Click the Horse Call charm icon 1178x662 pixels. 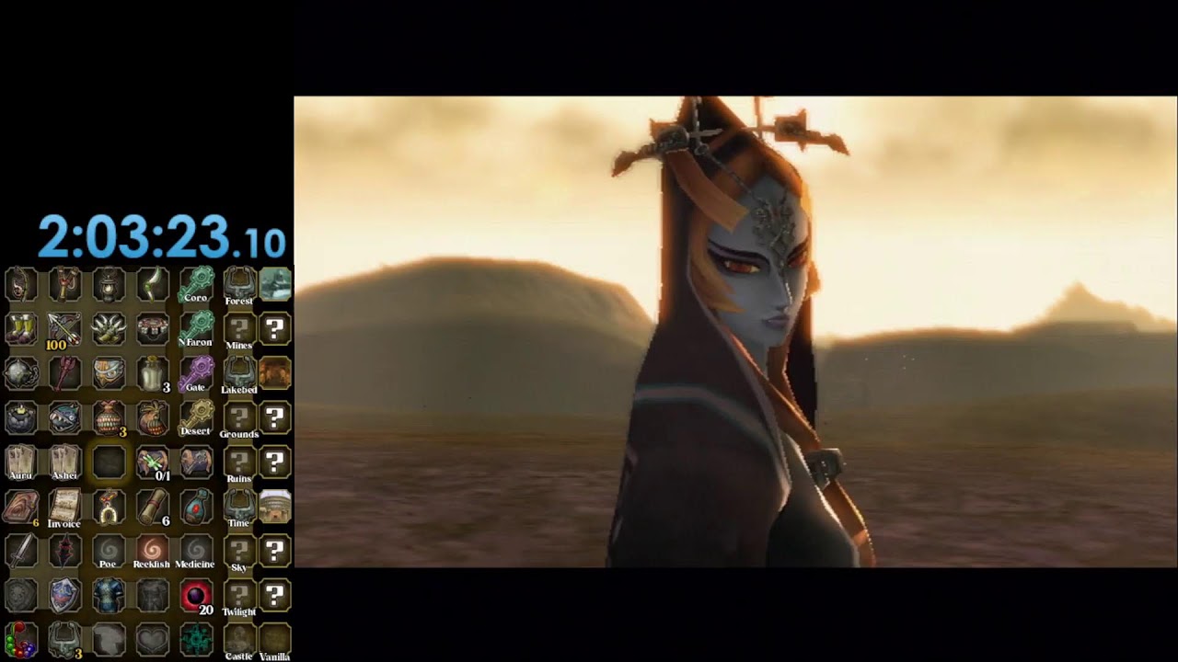click(109, 506)
